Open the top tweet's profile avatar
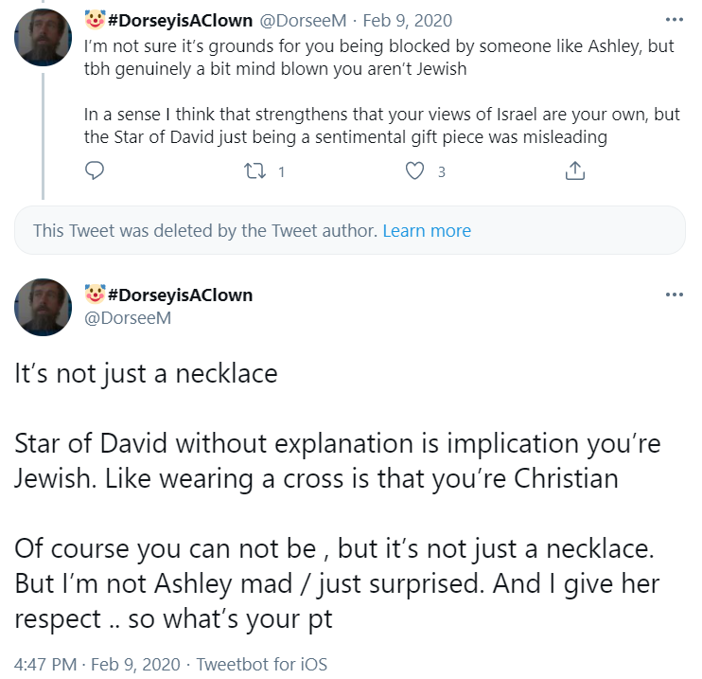 43,37
